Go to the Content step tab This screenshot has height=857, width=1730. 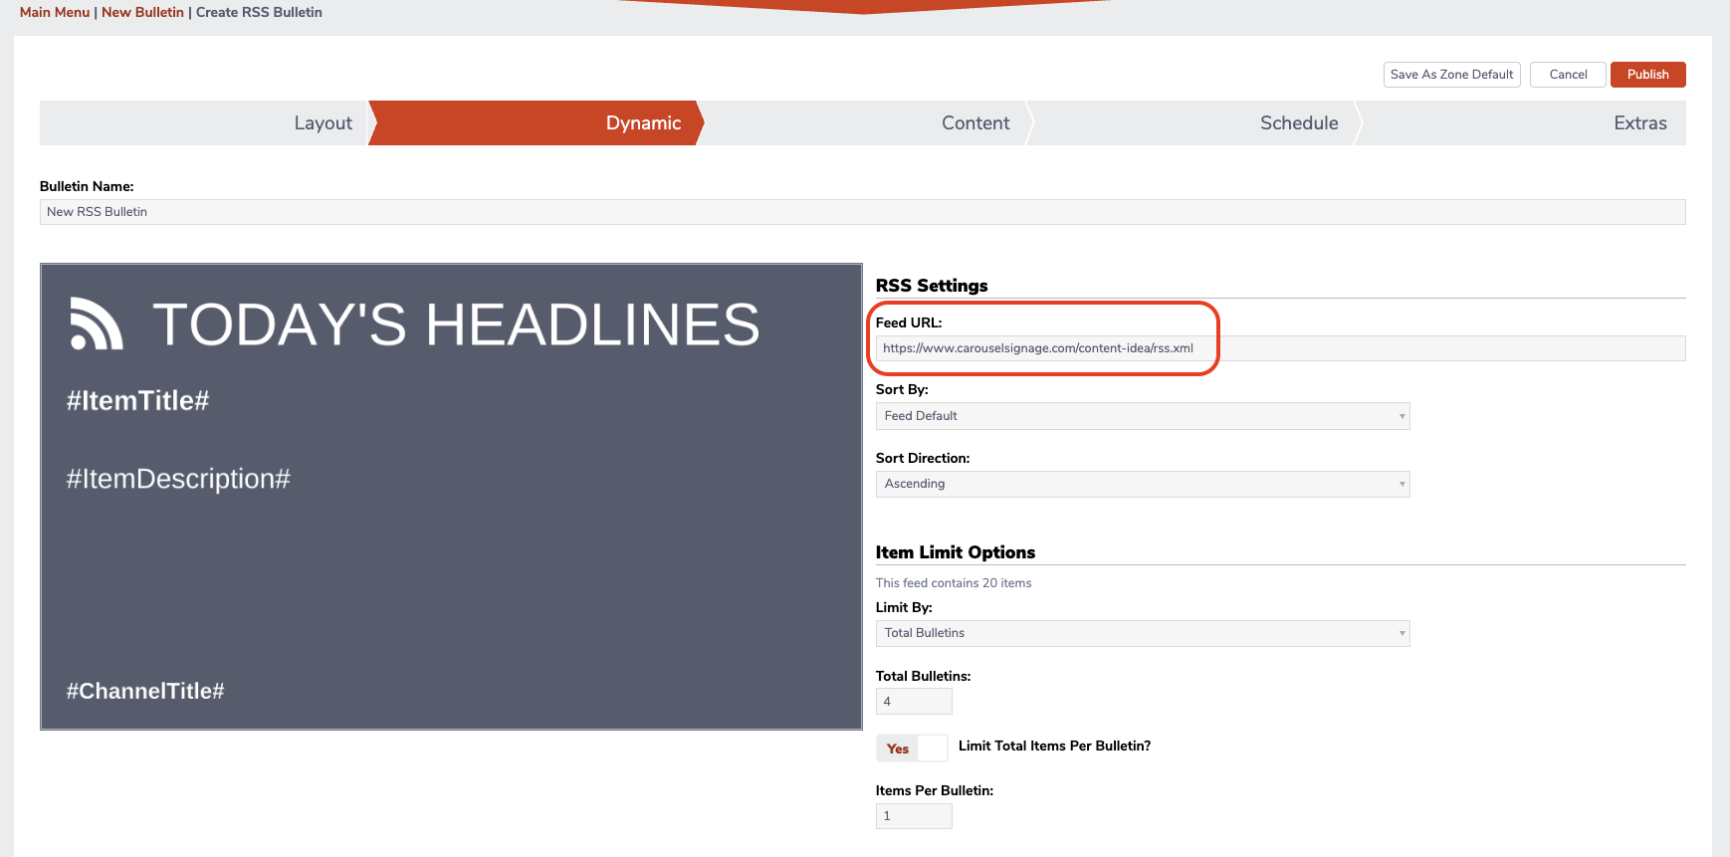[865, 123]
